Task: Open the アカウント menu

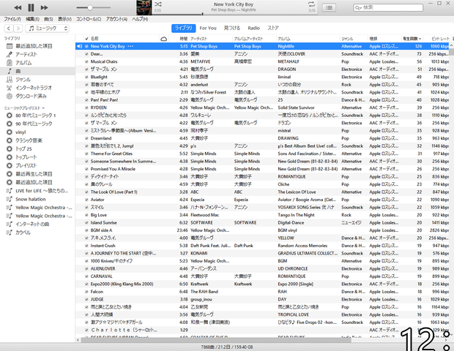Action: [116, 19]
